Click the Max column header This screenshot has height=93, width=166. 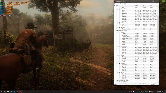click(x=153, y=6)
